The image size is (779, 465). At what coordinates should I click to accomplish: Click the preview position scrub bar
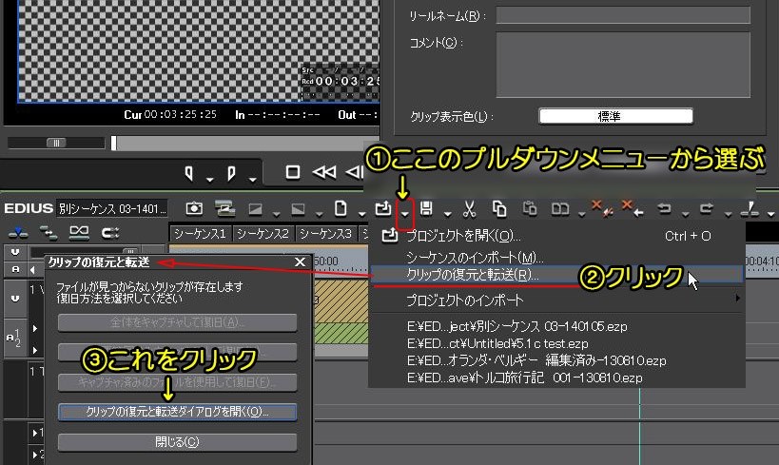pyautogui.click(x=247, y=143)
